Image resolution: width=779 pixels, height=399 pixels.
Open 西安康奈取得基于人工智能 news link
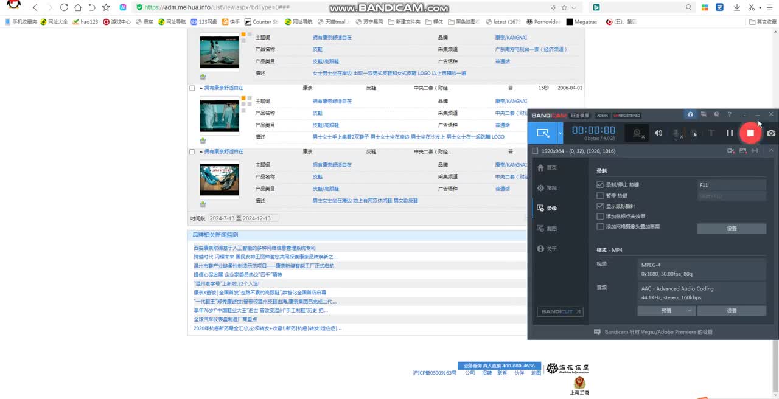pyautogui.click(x=254, y=248)
